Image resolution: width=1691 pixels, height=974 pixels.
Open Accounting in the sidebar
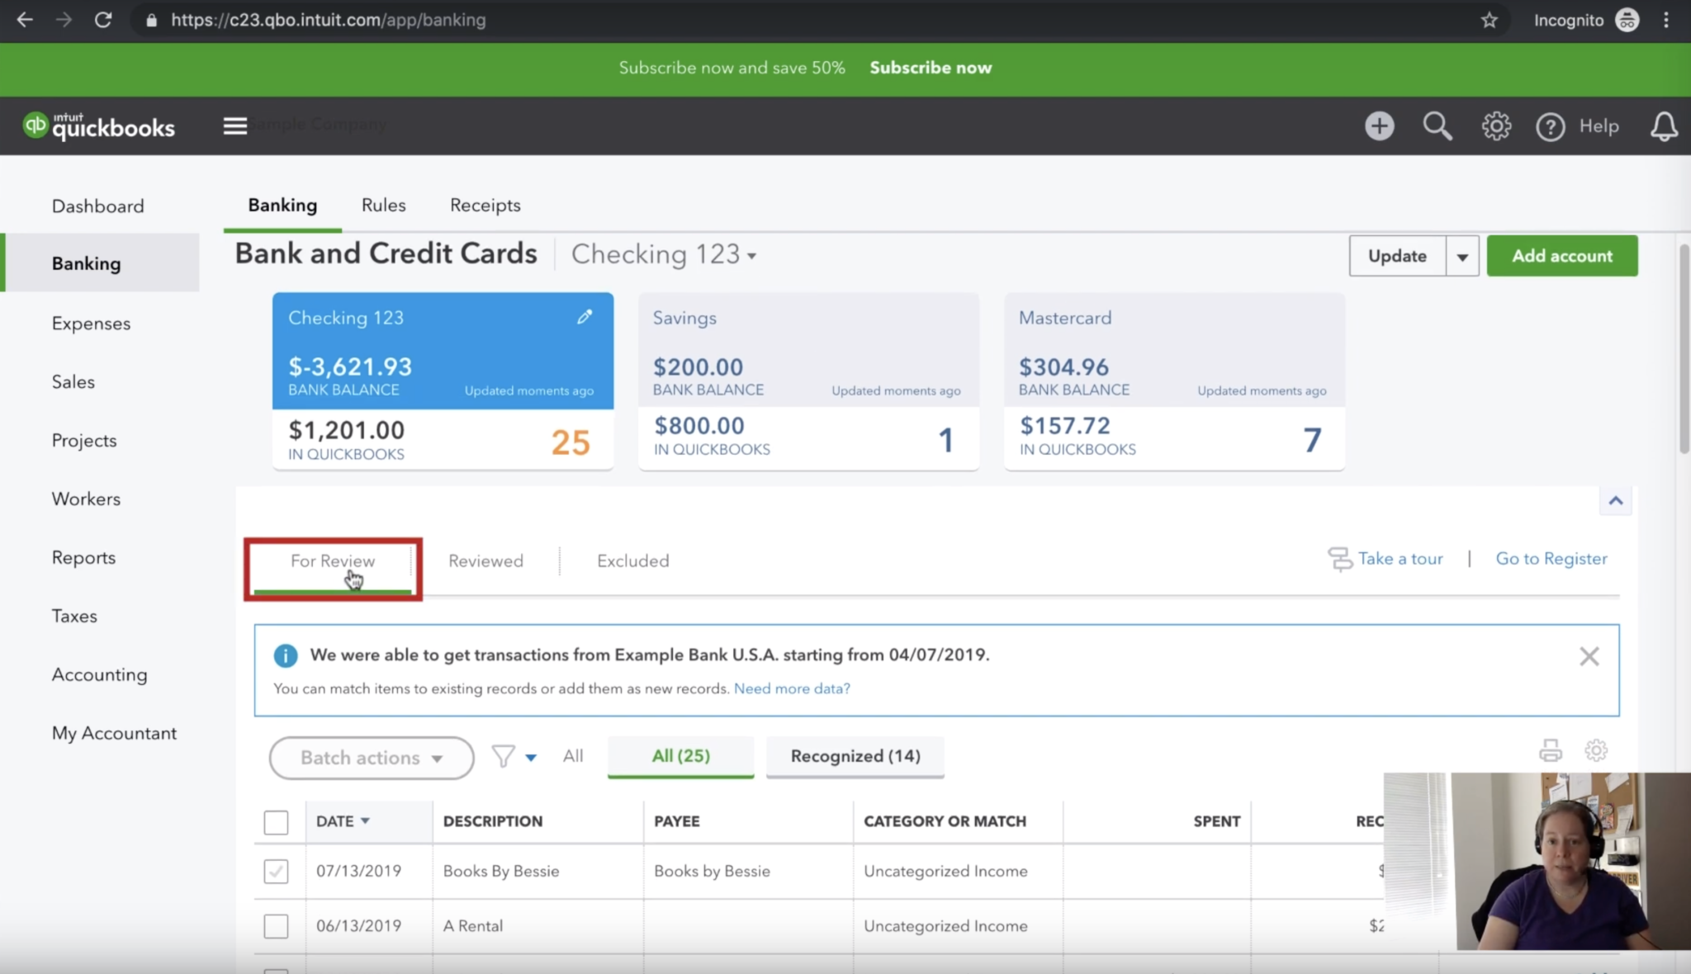(x=99, y=675)
